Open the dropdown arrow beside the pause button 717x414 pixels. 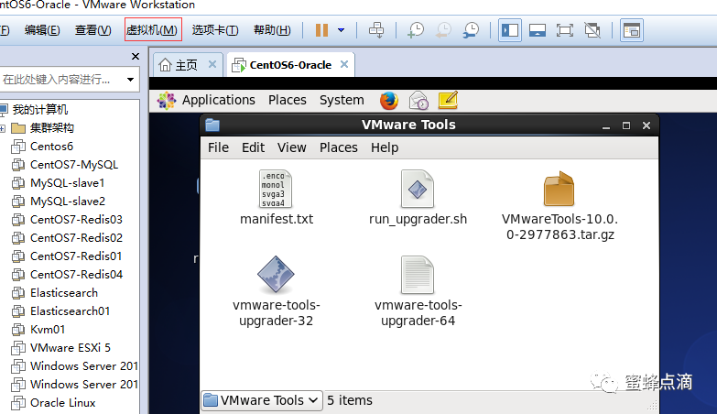(342, 30)
